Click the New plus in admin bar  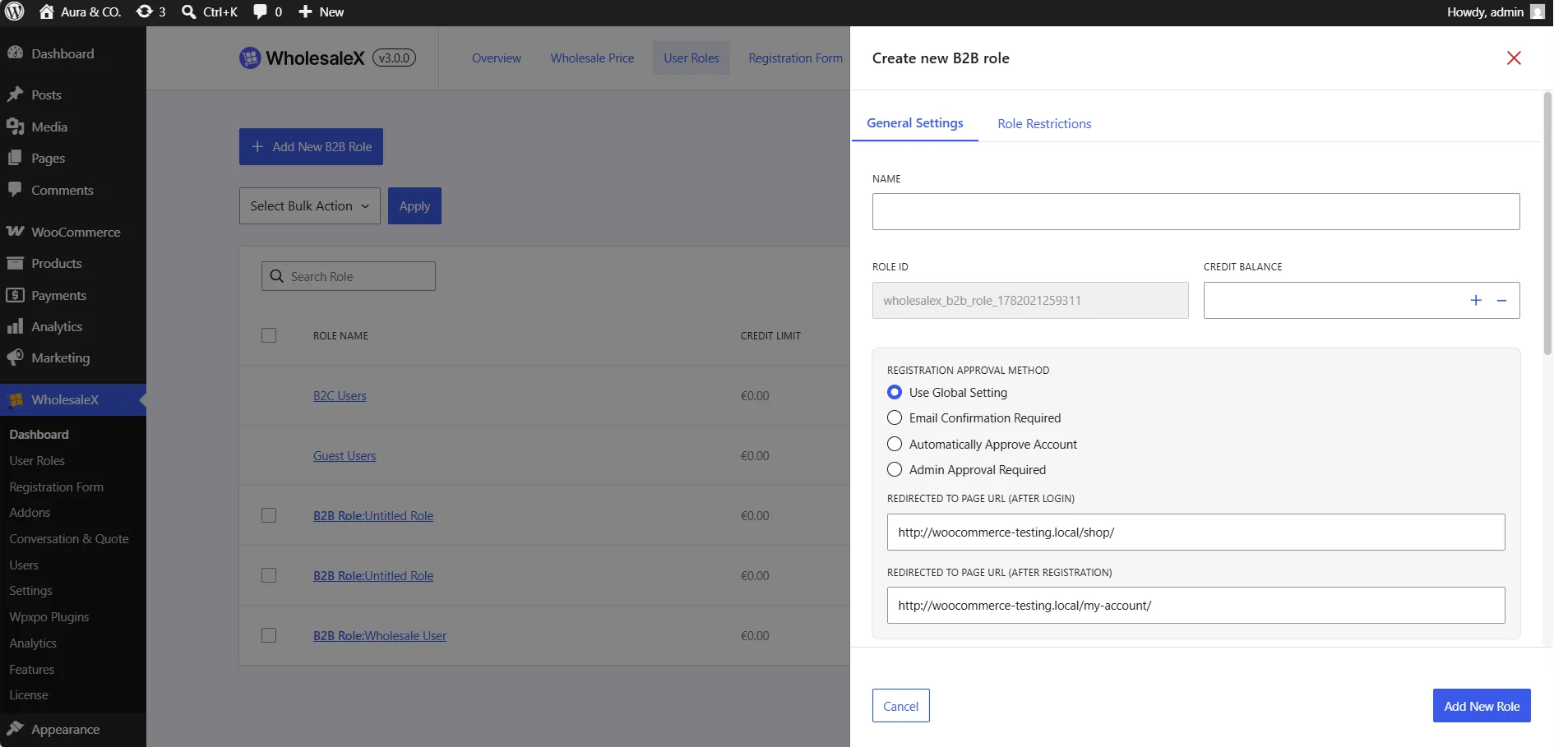pos(305,12)
